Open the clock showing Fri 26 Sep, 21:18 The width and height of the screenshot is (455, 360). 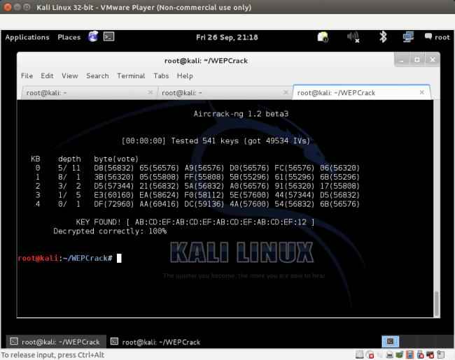[227, 38]
